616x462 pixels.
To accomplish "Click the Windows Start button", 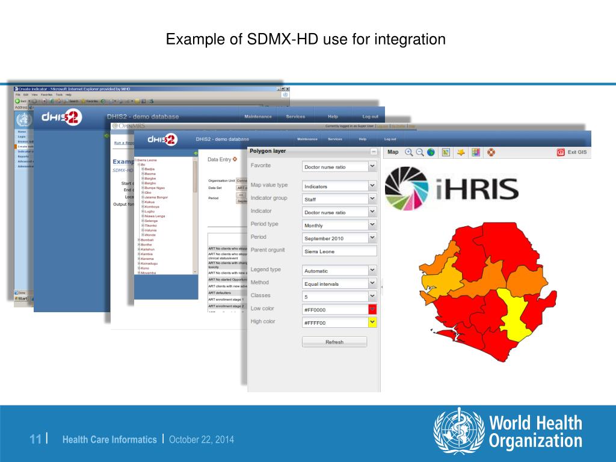I will (x=21, y=298).
